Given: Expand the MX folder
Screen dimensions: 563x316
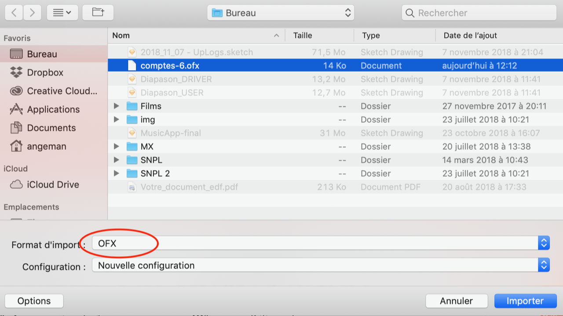Looking at the screenshot, I should [116, 146].
